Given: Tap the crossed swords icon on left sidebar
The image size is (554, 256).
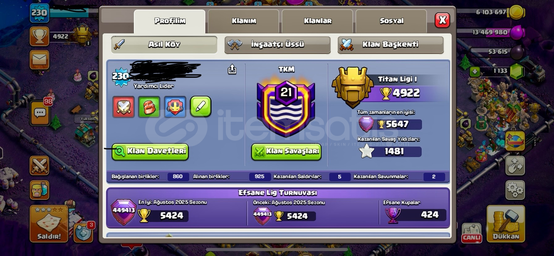Looking at the screenshot, I should [x=40, y=165].
